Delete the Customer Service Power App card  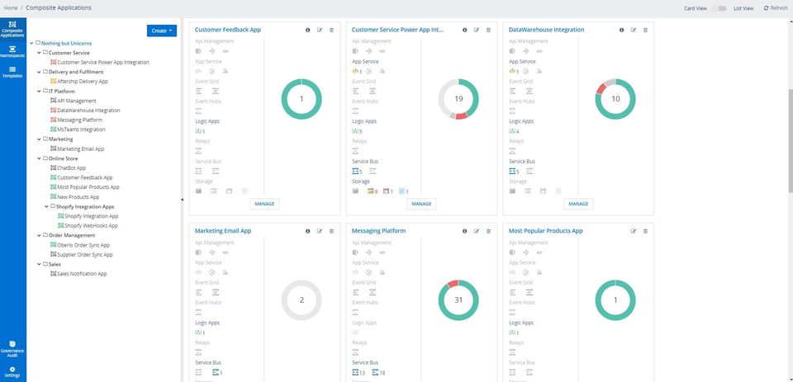(488, 31)
